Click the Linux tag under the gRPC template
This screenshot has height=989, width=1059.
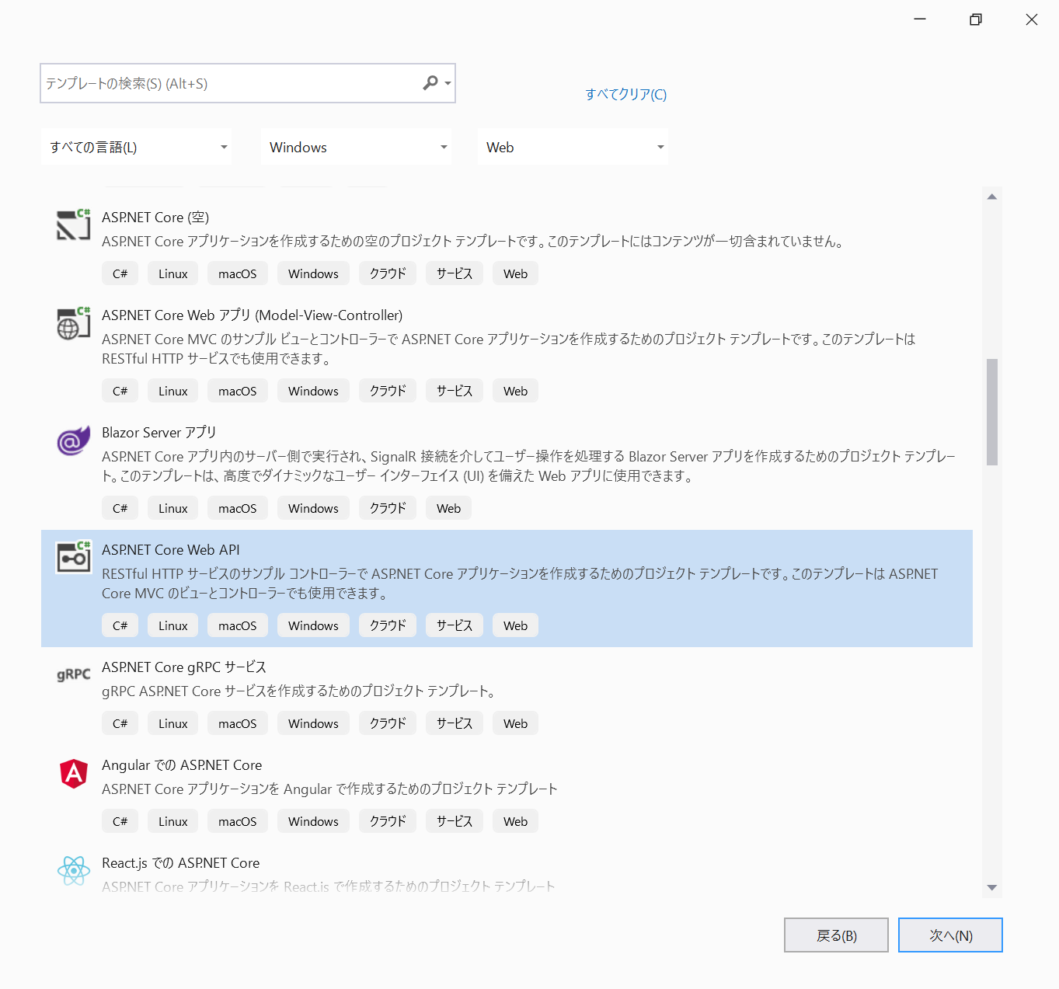172,723
